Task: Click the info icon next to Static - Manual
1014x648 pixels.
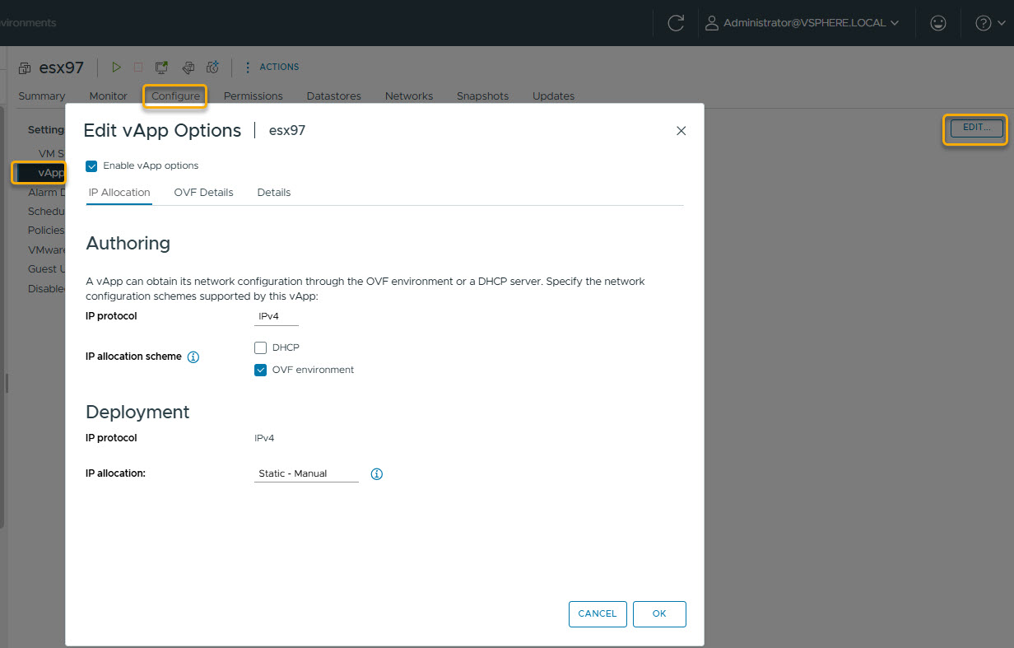Action: 376,473
